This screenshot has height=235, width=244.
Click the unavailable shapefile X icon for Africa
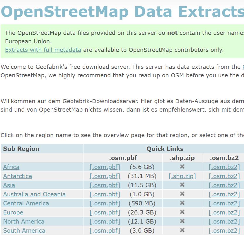(182, 166)
